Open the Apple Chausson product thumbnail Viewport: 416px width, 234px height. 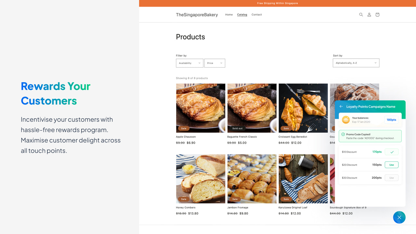click(x=200, y=108)
